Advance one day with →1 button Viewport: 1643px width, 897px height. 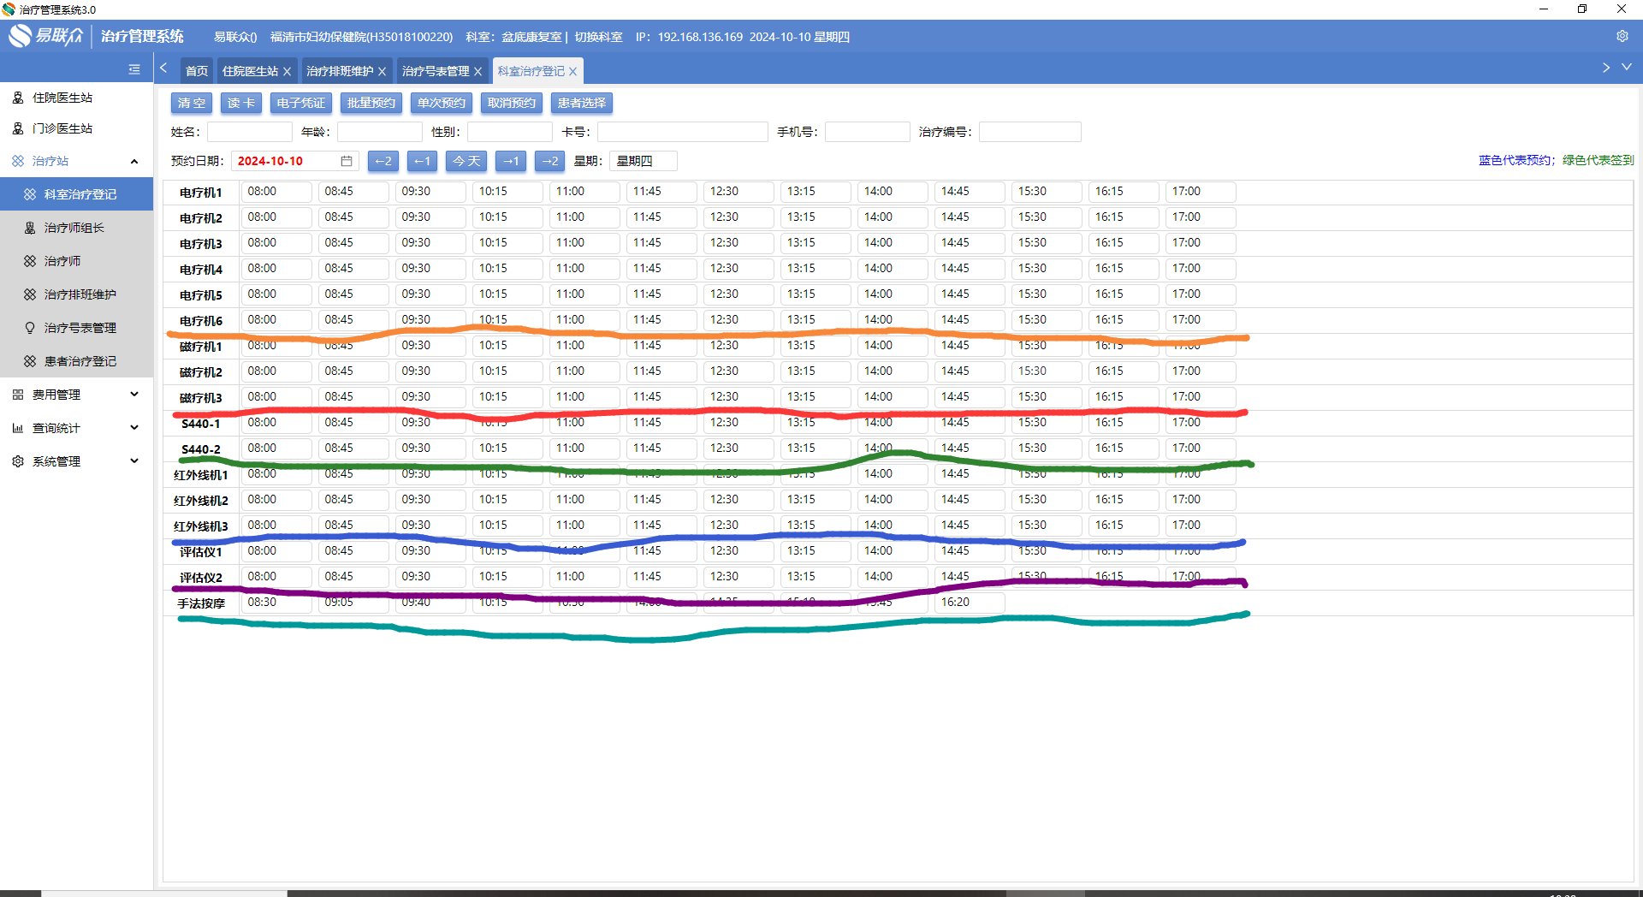point(511,161)
